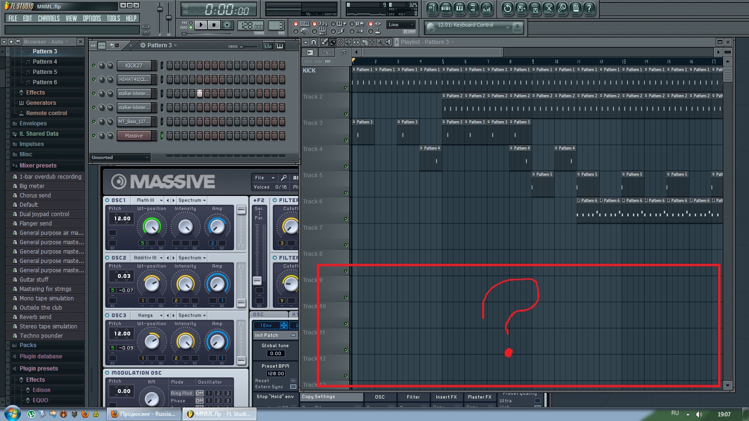
Task: Open the Keyboard Control hint dropdown
Action: tap(507, 28)
